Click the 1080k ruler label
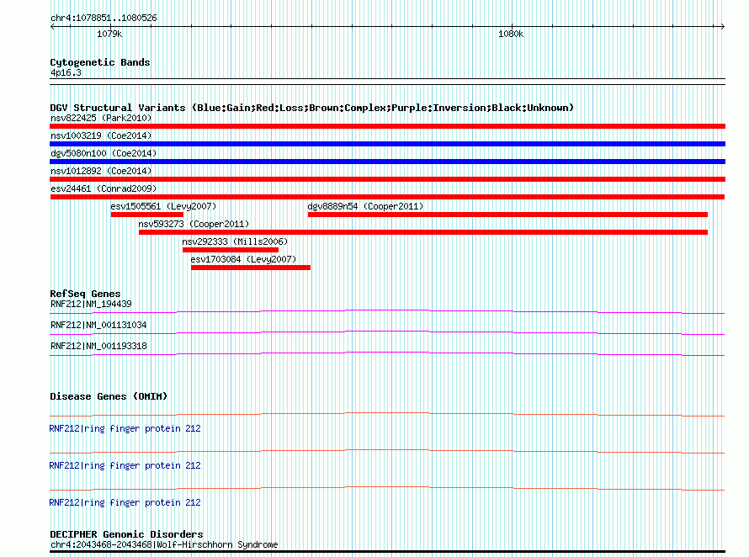 click(511, 34)
